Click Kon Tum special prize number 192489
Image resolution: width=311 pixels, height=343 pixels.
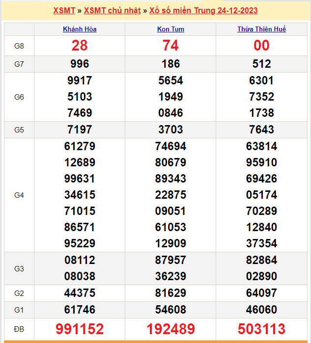[170, 329]
